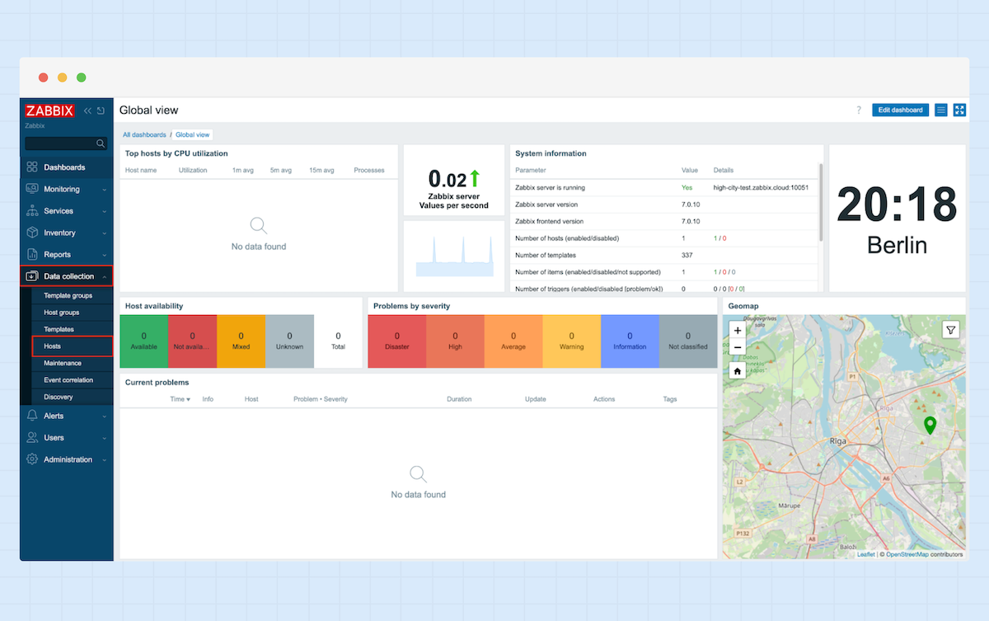Click the green host marker on map
Image resolution: width=989 pixels, height=621 pixels.
(x=930, y=426)
